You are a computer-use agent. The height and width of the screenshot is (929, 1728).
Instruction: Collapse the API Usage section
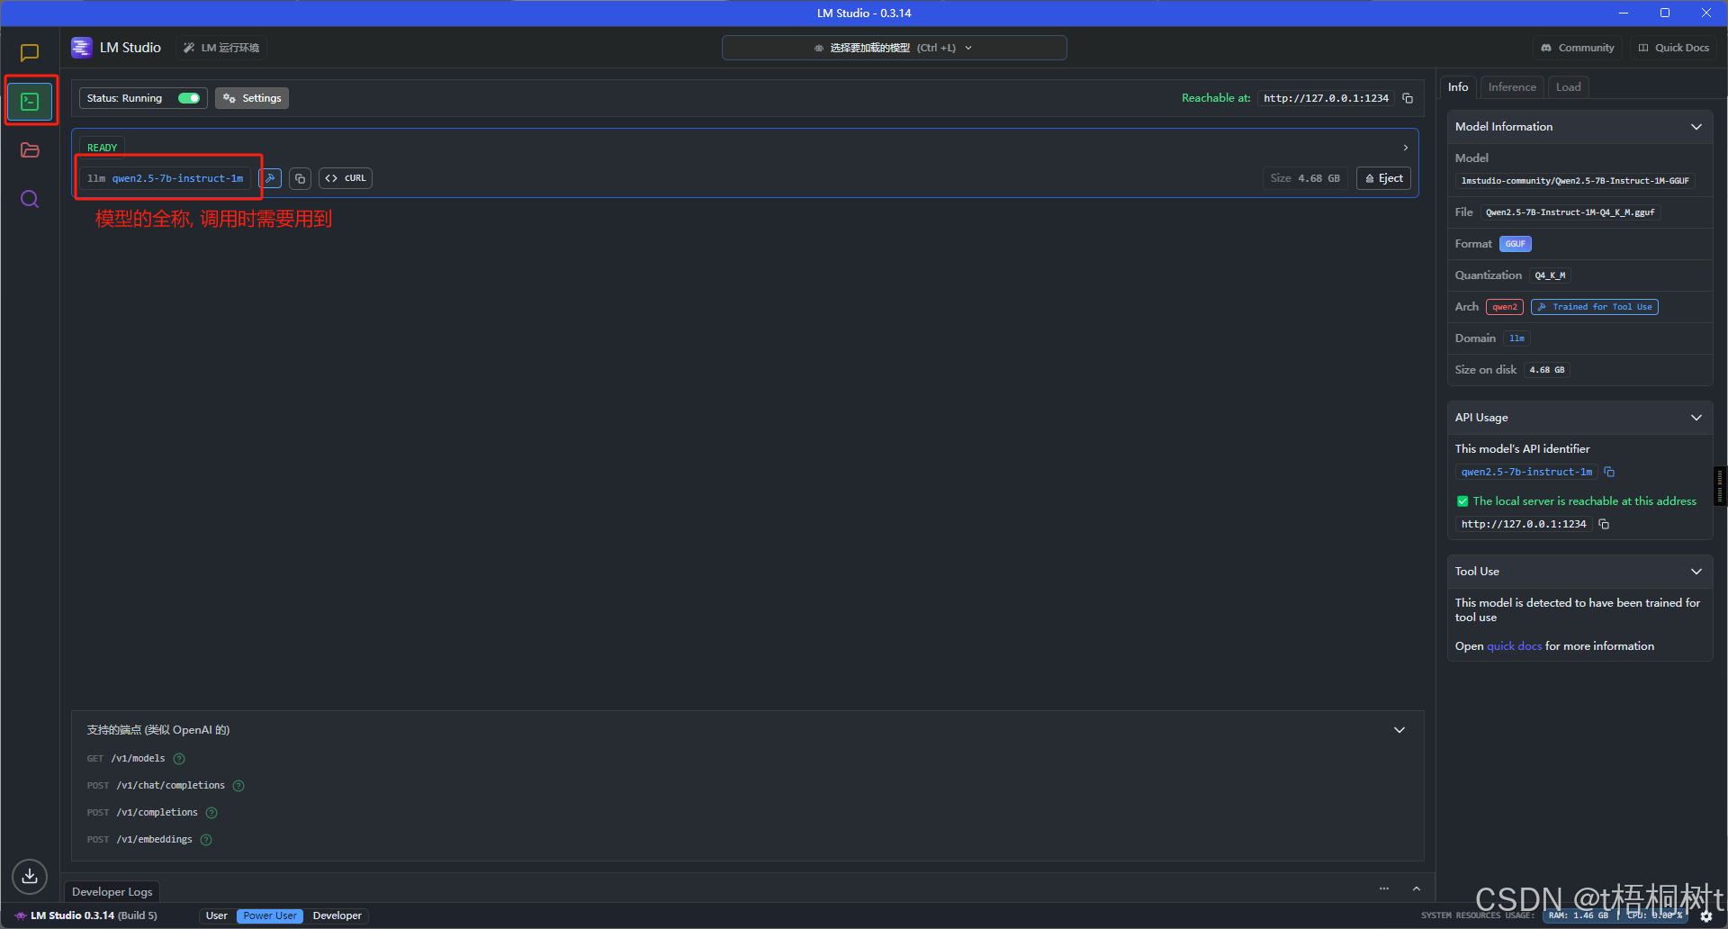click(x=1696, y=418)
